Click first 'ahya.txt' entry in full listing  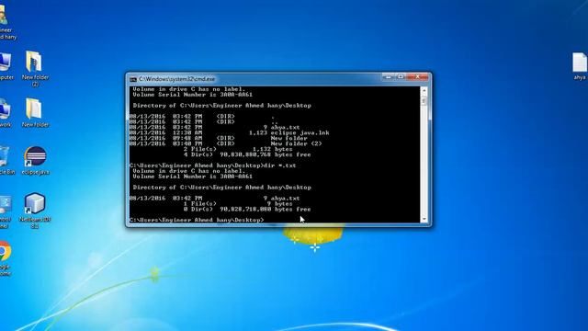point(285,127)
